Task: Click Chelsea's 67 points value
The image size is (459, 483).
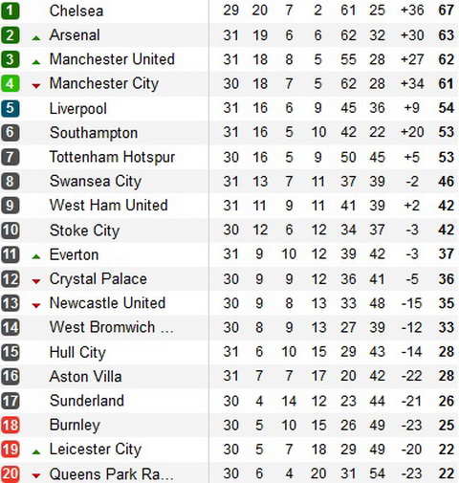Action: tap(446, 11)
